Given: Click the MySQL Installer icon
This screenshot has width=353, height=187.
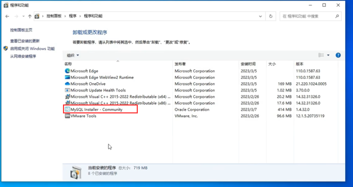Looking at the screenshot, I should click(x=67, y=109).
